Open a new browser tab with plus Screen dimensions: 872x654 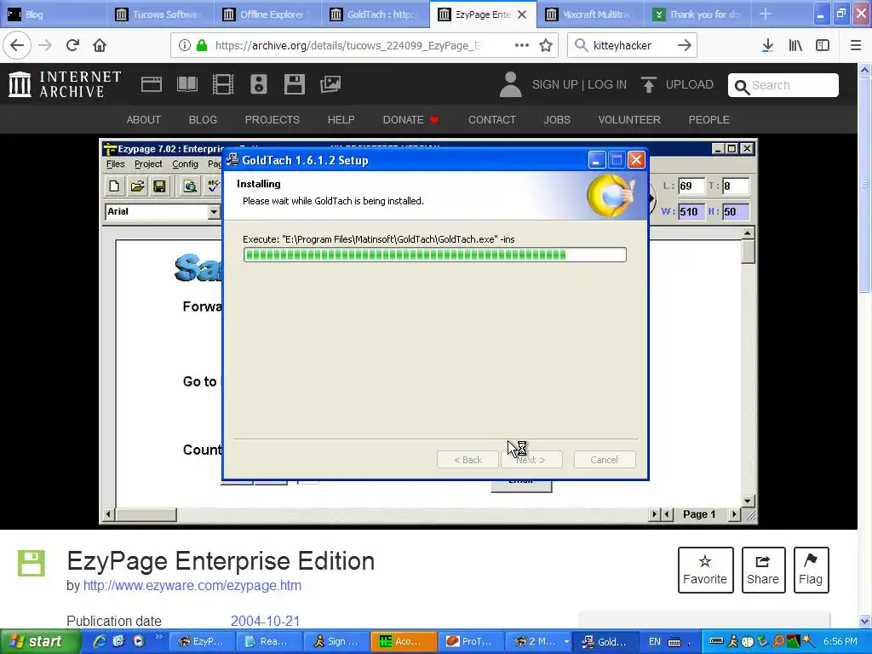766,14
